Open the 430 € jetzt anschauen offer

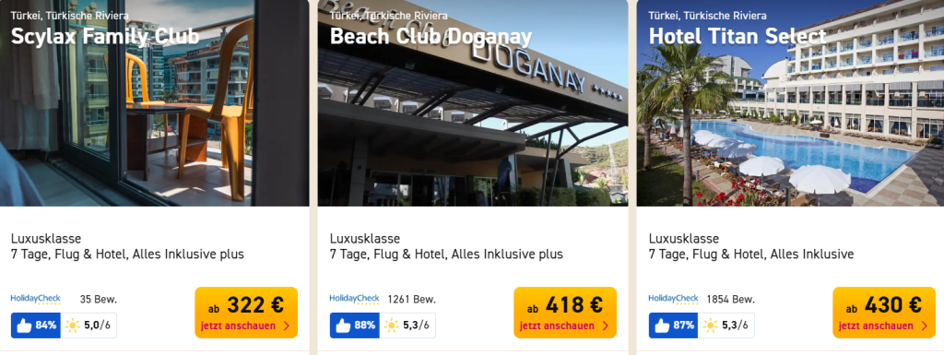pos(884,313)
